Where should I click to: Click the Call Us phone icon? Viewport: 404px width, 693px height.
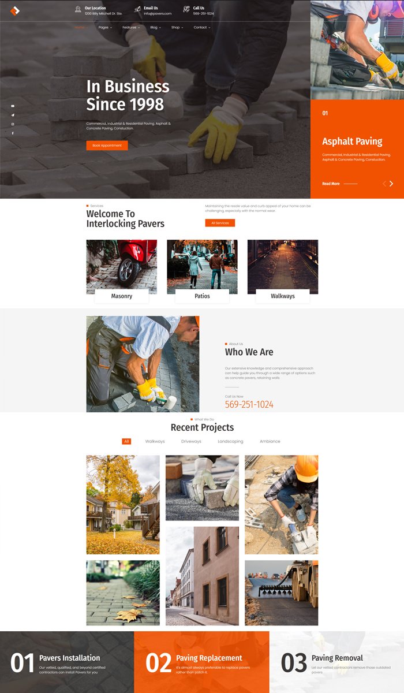pyautogui.click(x=186, y=9)
